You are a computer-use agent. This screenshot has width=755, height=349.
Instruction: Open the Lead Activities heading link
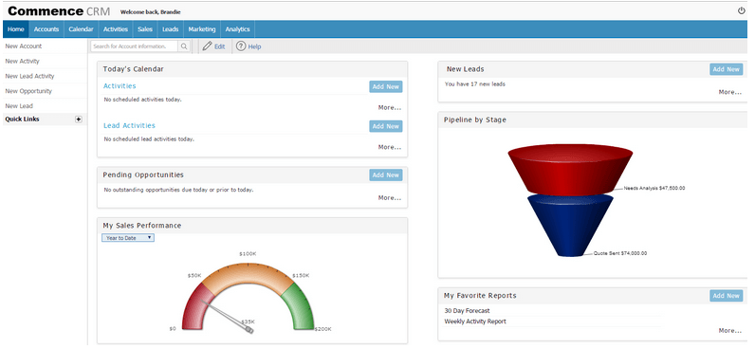coord(129,125)
